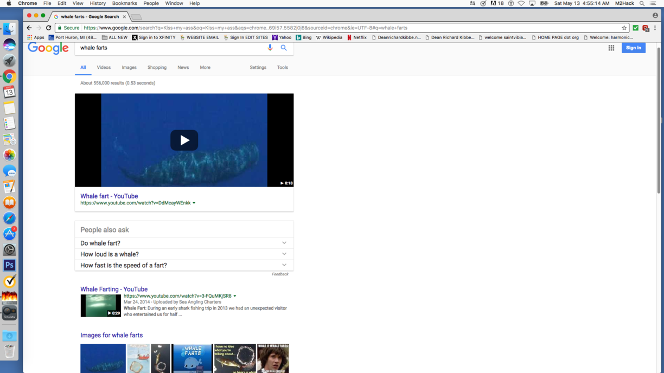Open the Bookmarks menu in menu bar
This screenshot has height=373, width=664.
124,3
